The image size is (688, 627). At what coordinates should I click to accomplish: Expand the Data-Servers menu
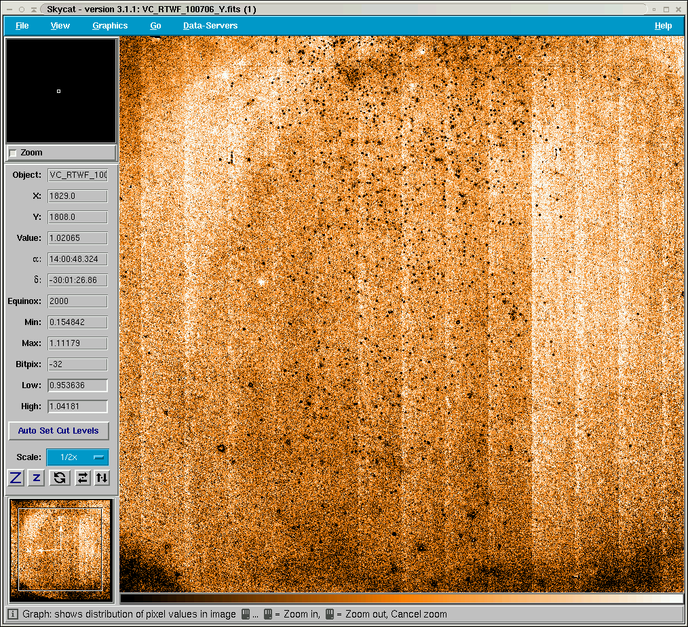point(210,26)
